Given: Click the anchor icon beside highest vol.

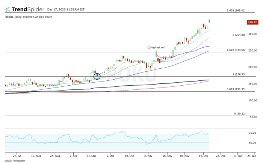Looking at the screenshot, I should click(149, 47).
